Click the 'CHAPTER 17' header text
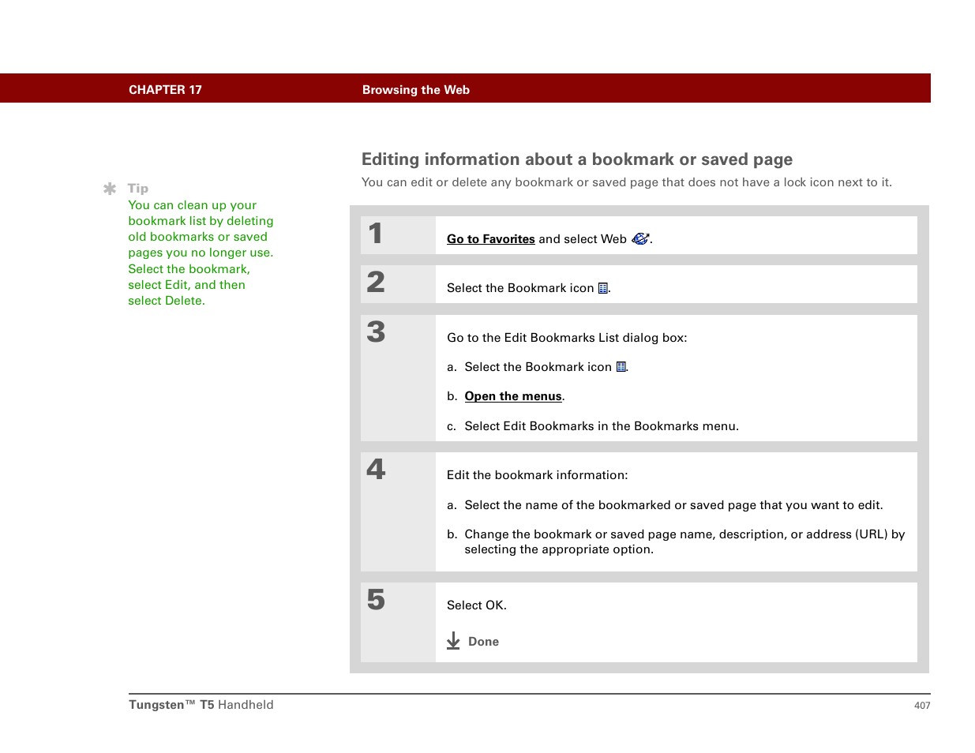 click(165, 90)
